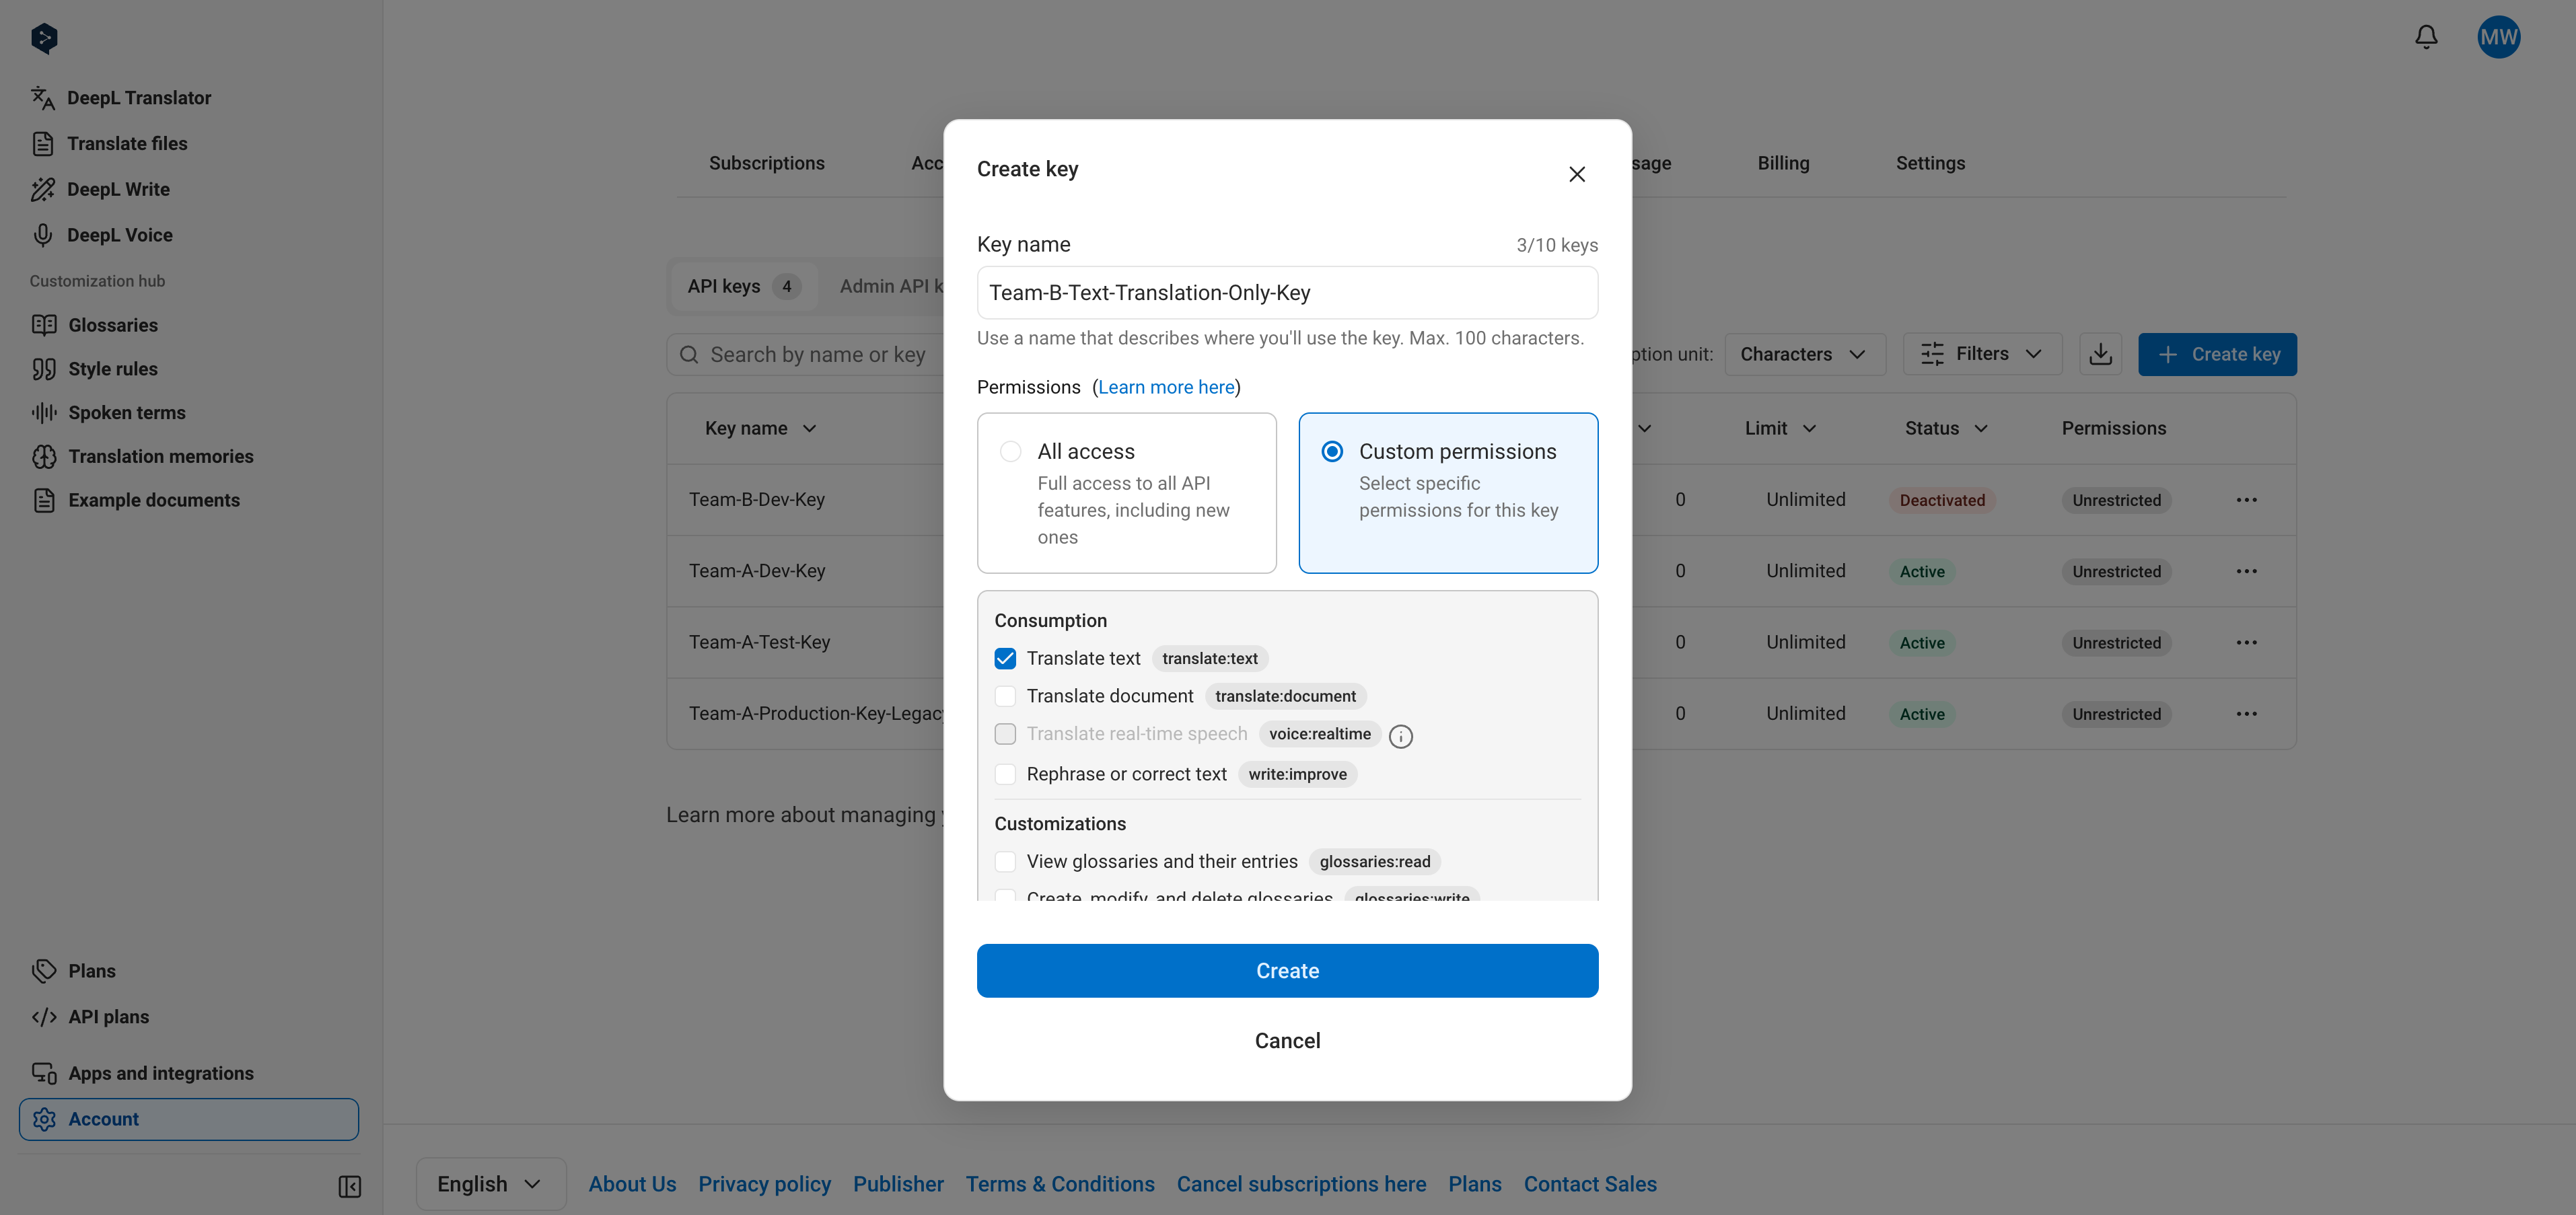Click glossaries:read scope tag

[x=1374, y=862]
